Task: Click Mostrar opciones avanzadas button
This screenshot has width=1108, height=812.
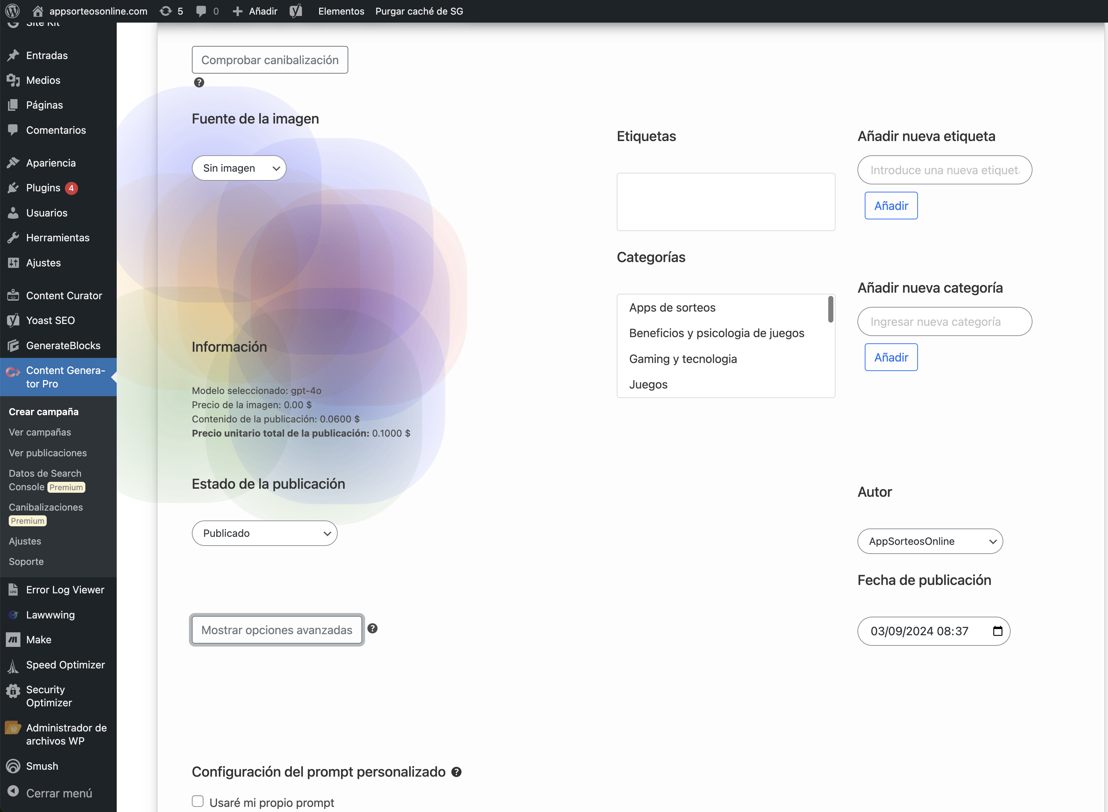Action: coord(277,630)
